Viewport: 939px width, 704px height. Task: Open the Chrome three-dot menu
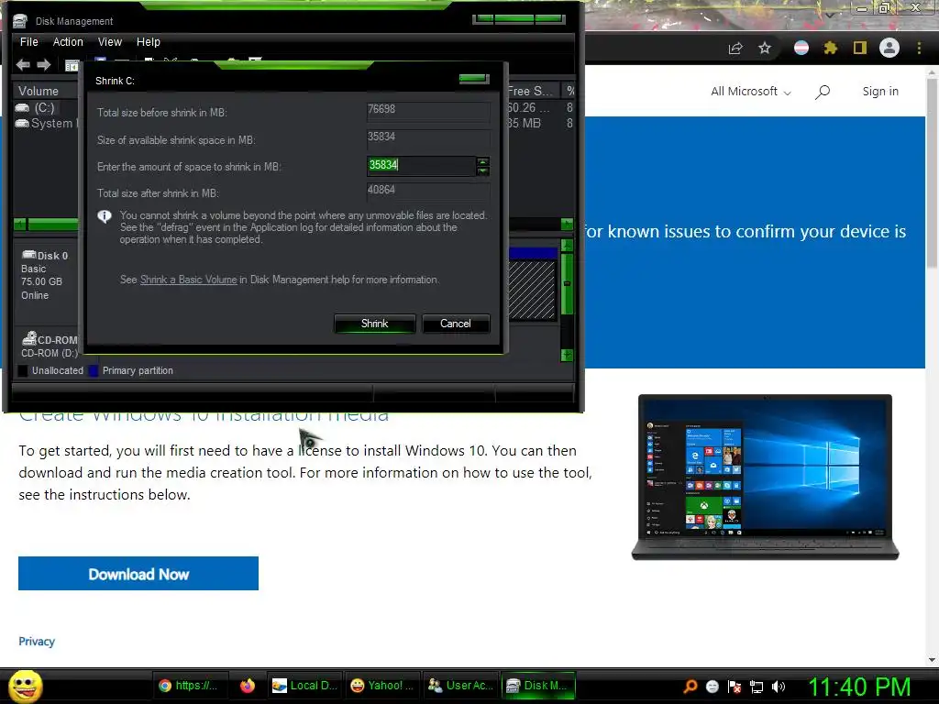point(919,48)
